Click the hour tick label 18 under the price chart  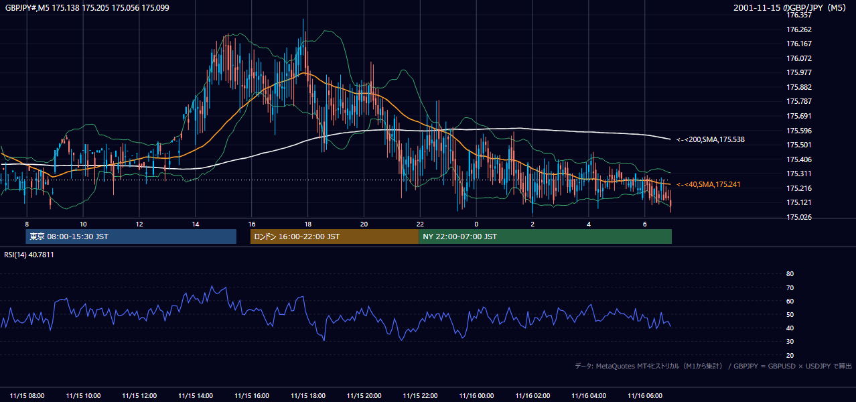[x=308, y=224]
